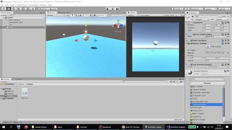Select the custom editor tools icon
The height and width of the screenshot is (130, 232).
pyautogui.click(x=33, y=9)
